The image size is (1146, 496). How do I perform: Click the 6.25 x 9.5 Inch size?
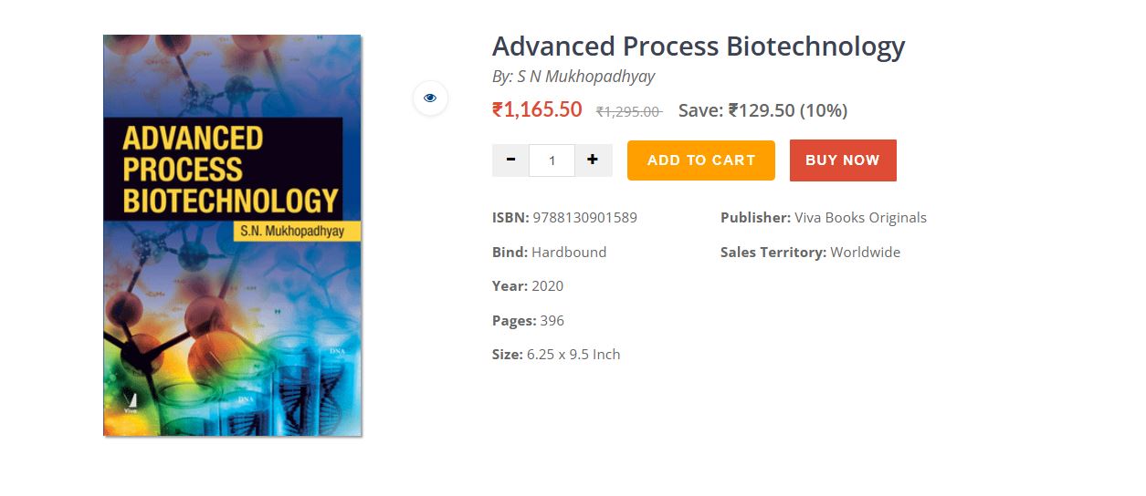pyautogui.click(x=573, y=355)
